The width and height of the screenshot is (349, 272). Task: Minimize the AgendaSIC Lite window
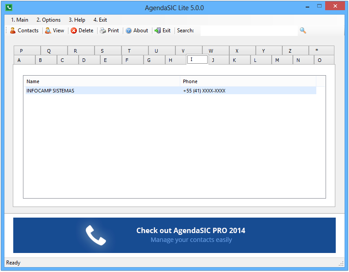tap(307, 7)
